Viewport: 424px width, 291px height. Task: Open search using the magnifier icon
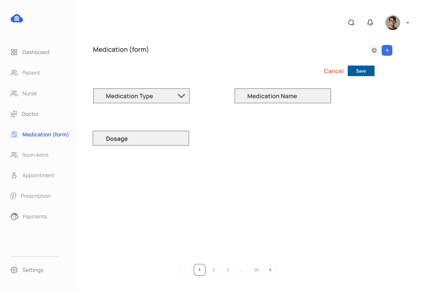[x=351, y=23]
